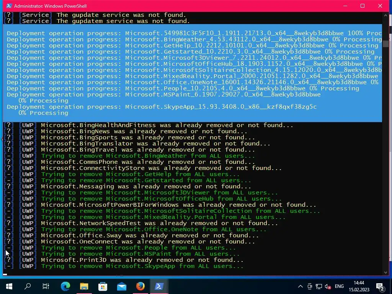This screenshot has width=392, height=294.
Task: Click the 'gupdate service was not found' line
Action: [95, 15]
